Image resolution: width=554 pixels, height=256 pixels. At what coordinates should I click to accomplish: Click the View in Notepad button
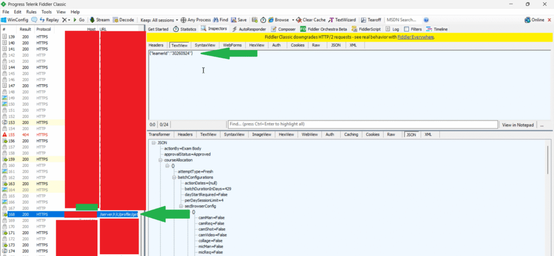point(519,124)
